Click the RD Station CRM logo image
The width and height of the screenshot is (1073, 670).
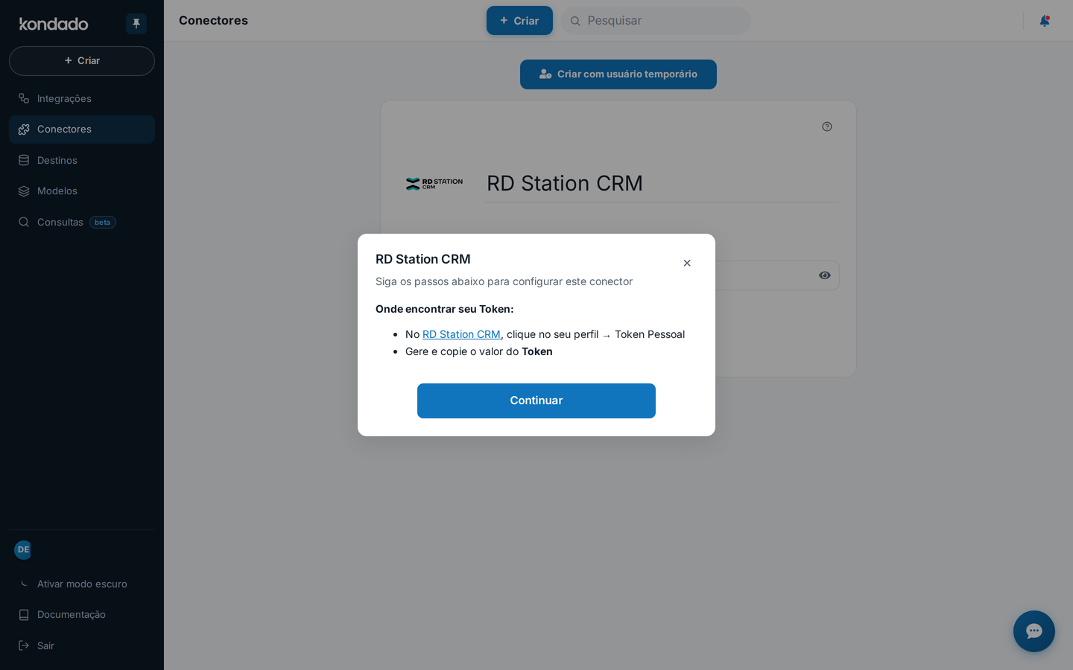434,184
